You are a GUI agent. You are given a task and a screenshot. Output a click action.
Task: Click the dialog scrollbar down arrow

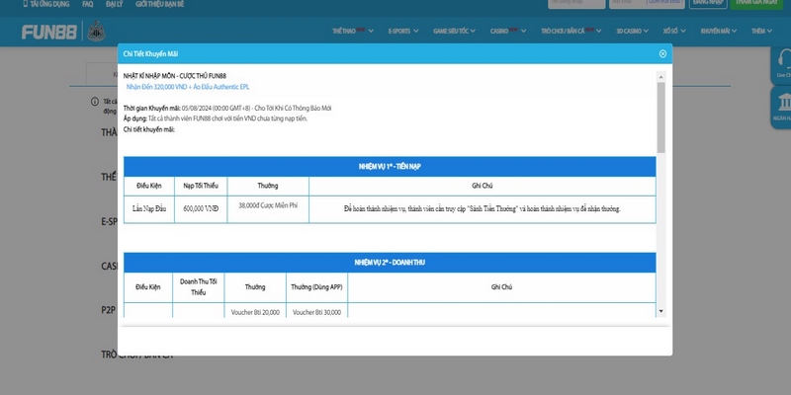(660, 311)
